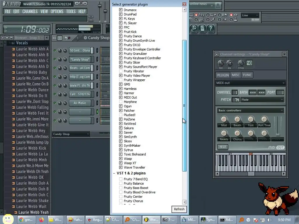
Task: Check the Fruity 7 Band EQ box
Action: pos(121,179)
